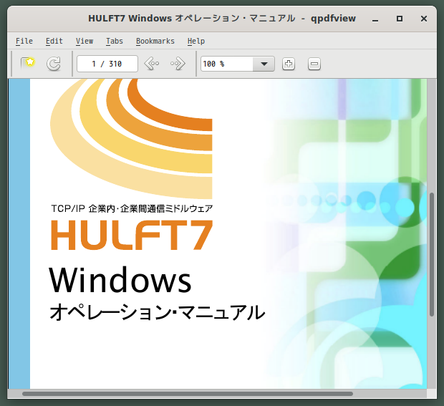Go to next page arrow

pyautogui.click(x=178, y=64)
